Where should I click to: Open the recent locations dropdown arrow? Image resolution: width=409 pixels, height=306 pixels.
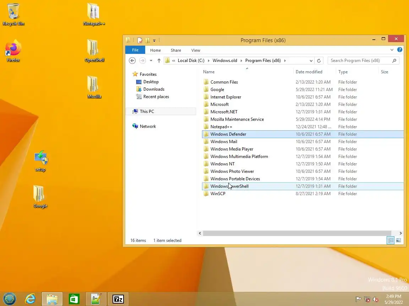click(x=151, y=61)
